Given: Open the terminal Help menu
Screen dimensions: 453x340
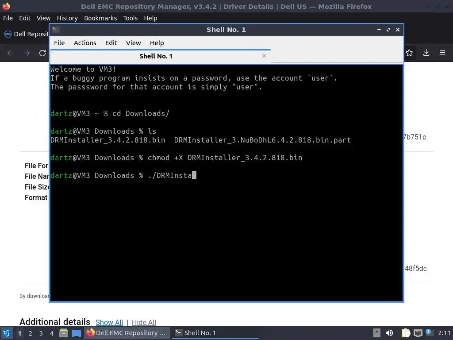Looking at the screenshot, I should [157, 43].
